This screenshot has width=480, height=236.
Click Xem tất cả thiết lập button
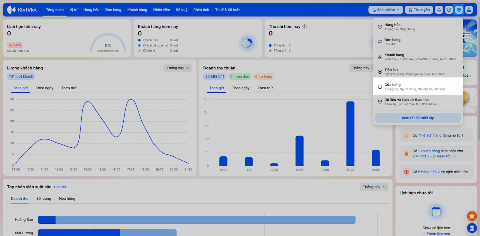pyautogui.click(x=418, y=118)
